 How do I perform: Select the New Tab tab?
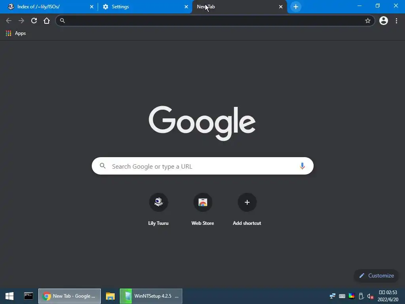[239, 7]
